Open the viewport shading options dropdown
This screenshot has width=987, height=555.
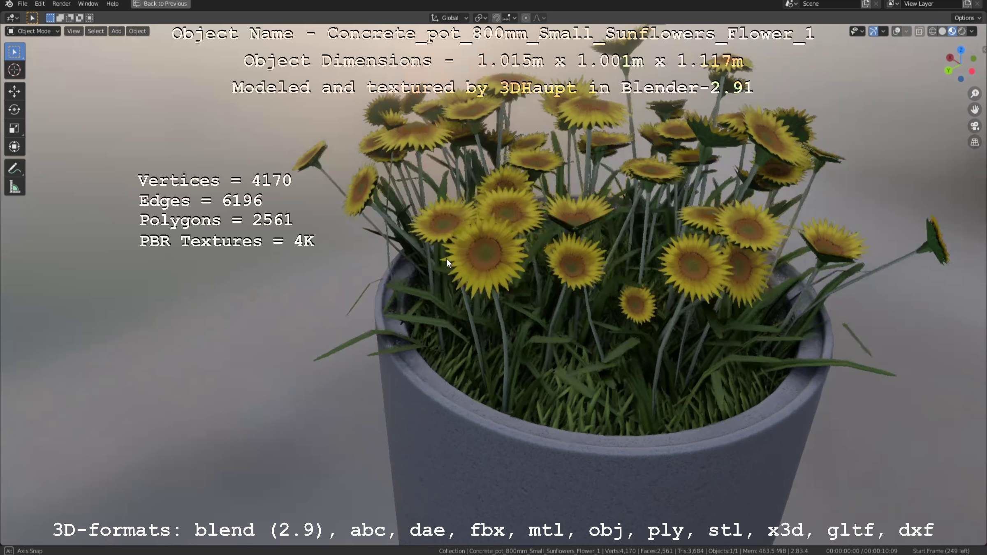972,31
